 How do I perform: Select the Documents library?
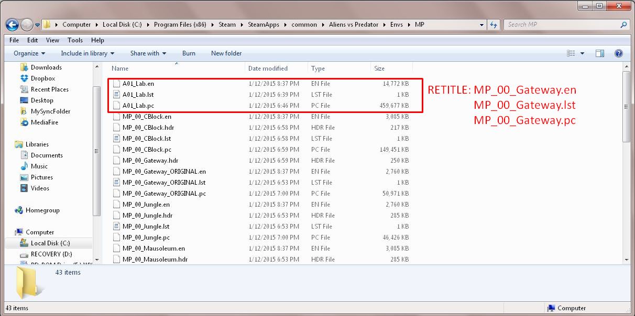[47, 155]
